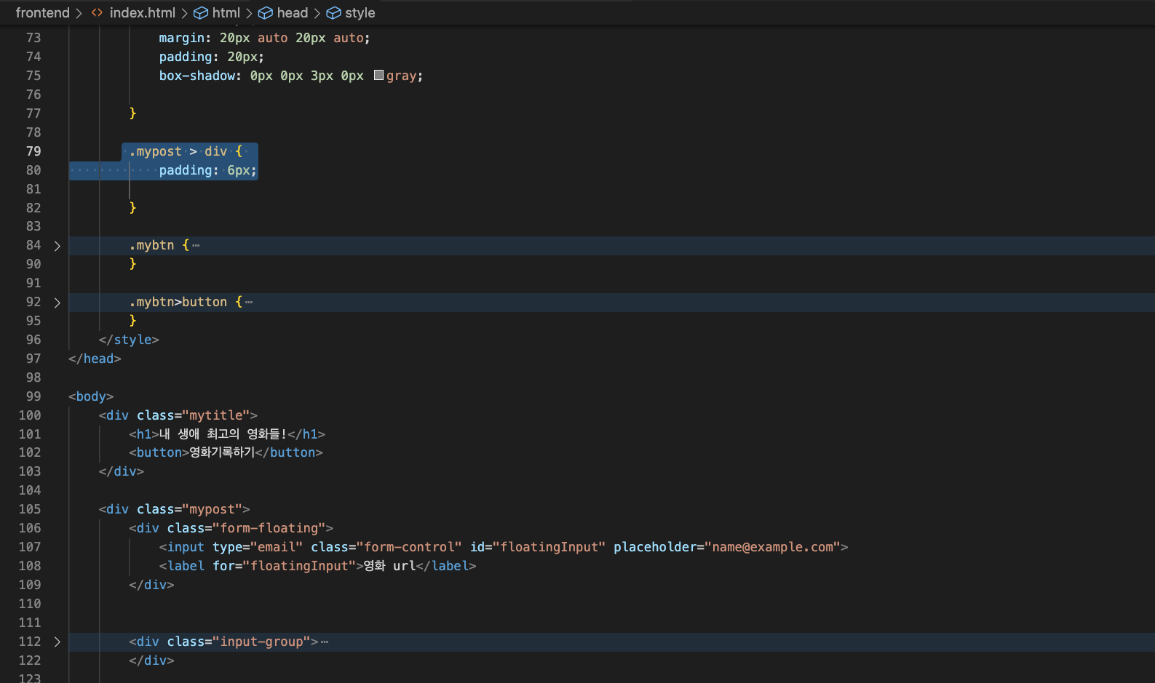Expand the folded input-group div
Image resolution: width=1155 pixels, height=683 pixels.
[x=57, y=642]
